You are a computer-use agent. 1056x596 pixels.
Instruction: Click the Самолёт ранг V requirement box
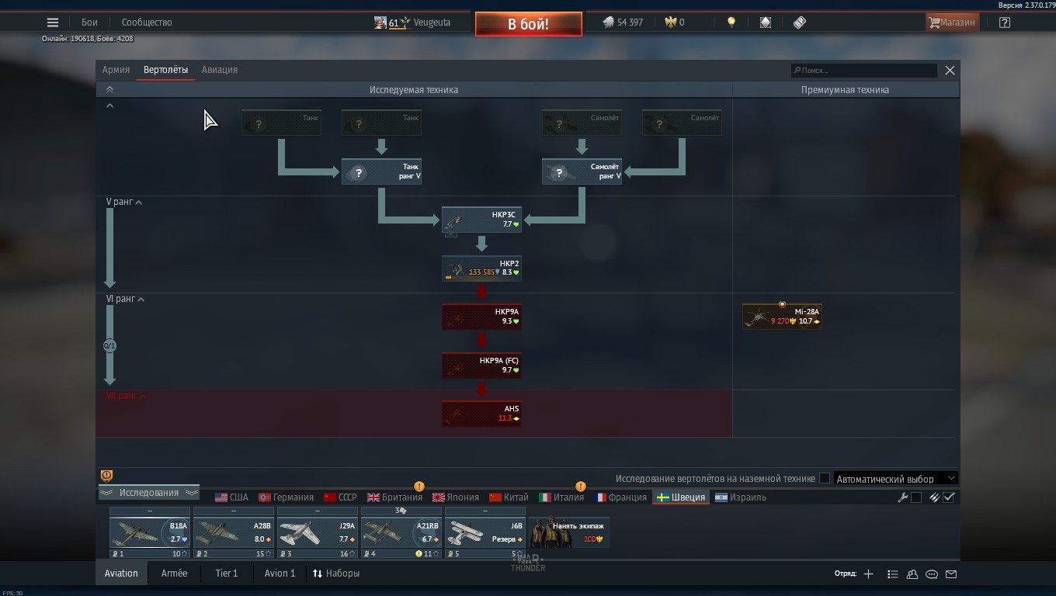(x=582, y=172)
